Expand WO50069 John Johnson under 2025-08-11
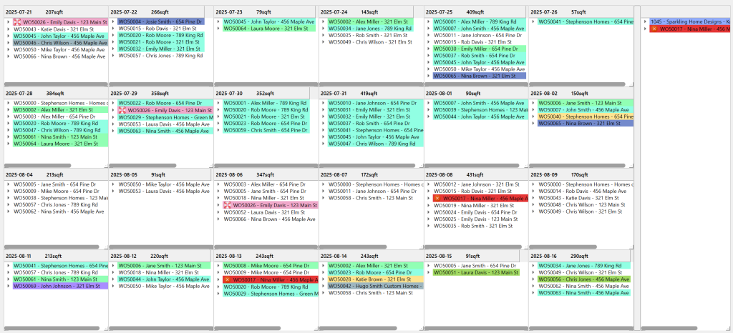The height and width of the screenshot is (333, 733). pyautogui.click(x=9, y=287)
